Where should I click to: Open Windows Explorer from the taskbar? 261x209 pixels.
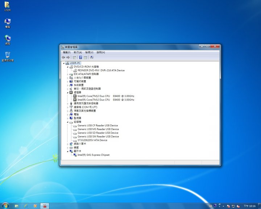pyautogui.click(x=16, y=206)
